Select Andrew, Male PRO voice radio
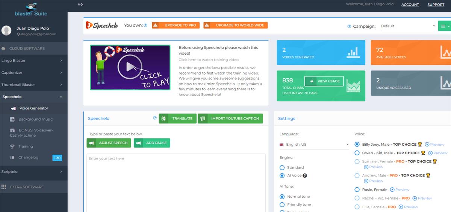This screenshot has width=451, height=212. pyautogui.click(x=357, y=175)
